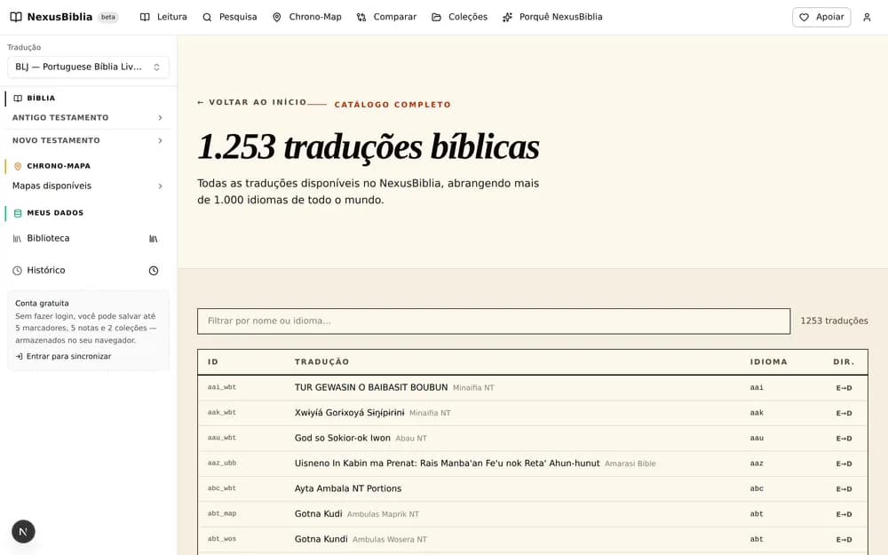Click the ID column header
This screenshot has height=555, width=888.
click(x=213, y=362)
